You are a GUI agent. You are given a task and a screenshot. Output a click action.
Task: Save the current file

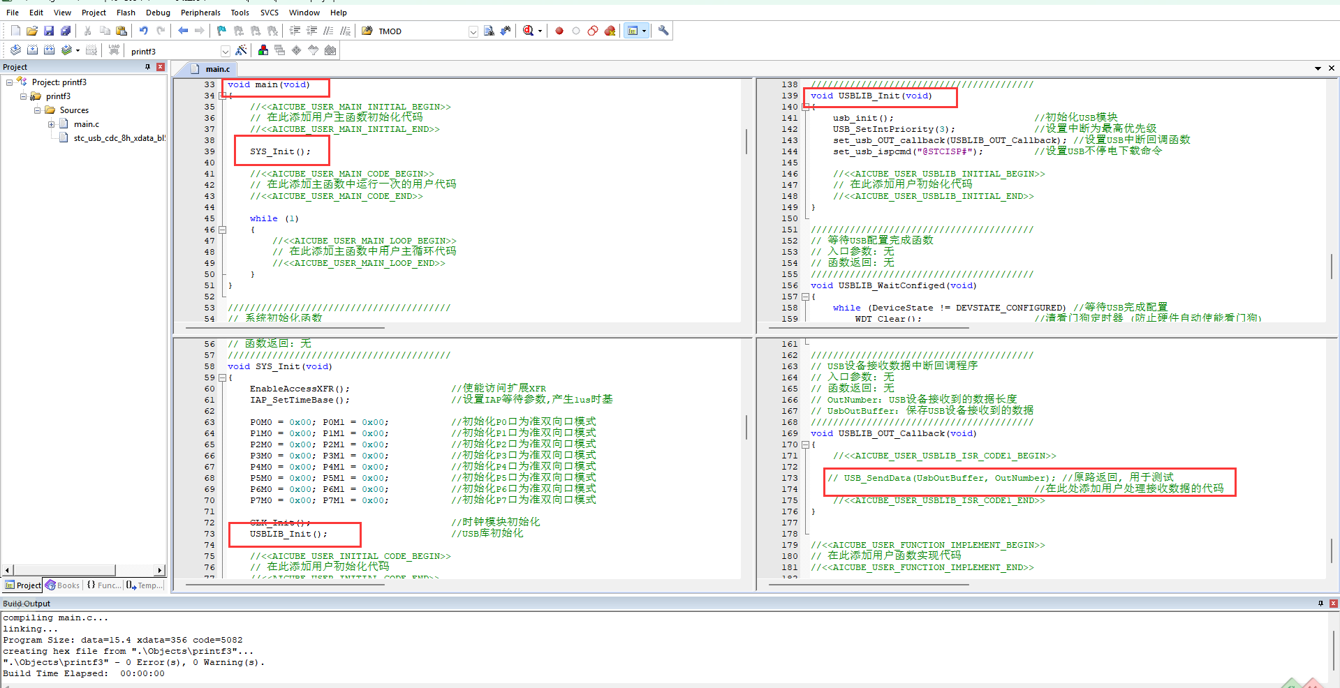pyautogui.click(x=49, y=31)
